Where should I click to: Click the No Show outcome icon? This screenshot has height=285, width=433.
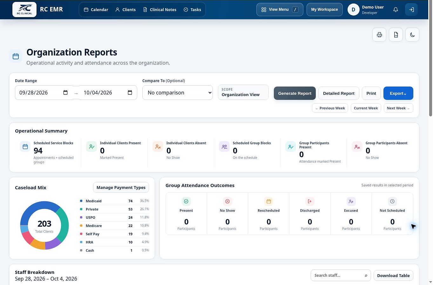click(227, 201)
